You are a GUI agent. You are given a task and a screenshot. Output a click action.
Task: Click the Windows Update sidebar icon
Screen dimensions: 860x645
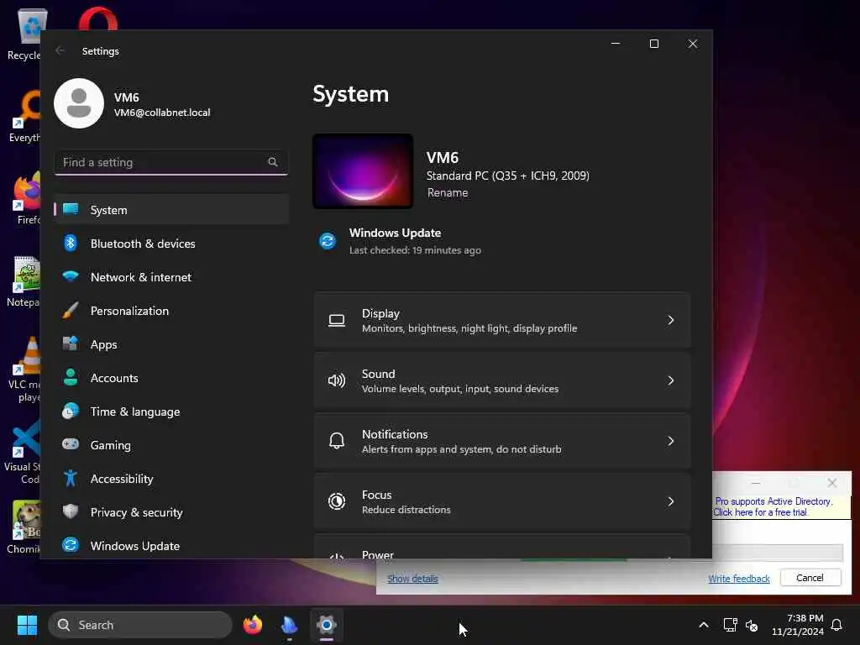71,545
